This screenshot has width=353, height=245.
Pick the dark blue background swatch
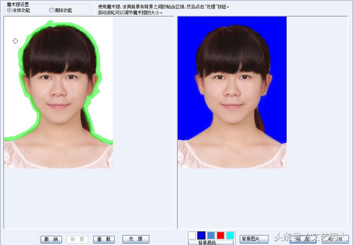tap(201, 235)
